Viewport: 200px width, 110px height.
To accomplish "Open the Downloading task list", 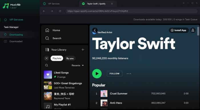I will [16, 35].
